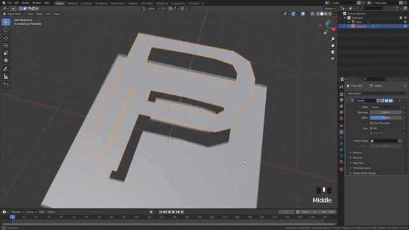Adjust the Solidify Thickness field

point(386,112)
